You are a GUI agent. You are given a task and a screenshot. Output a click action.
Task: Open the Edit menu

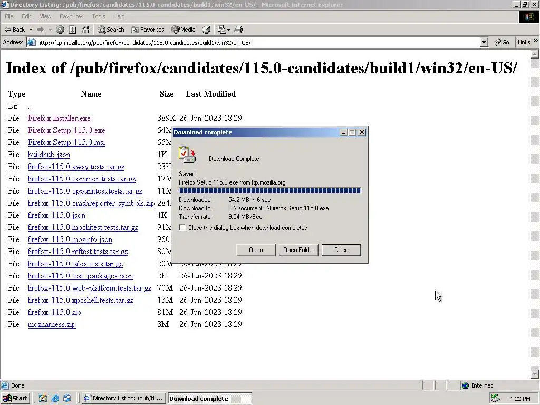tap(26, 16)
